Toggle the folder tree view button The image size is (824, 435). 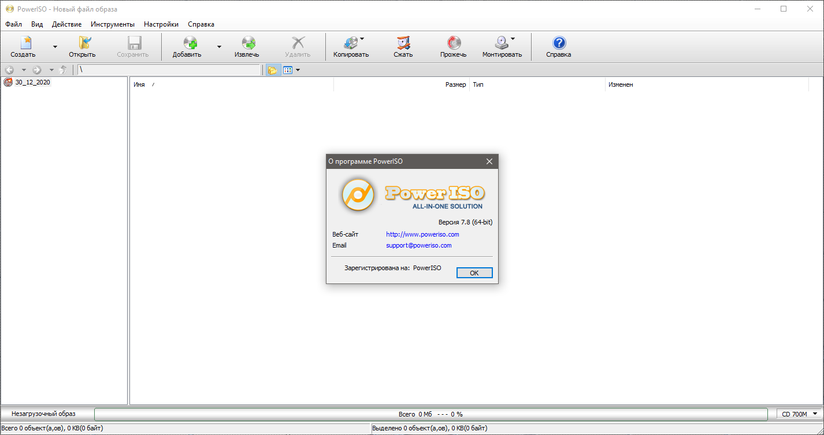[x=272, y=70]
